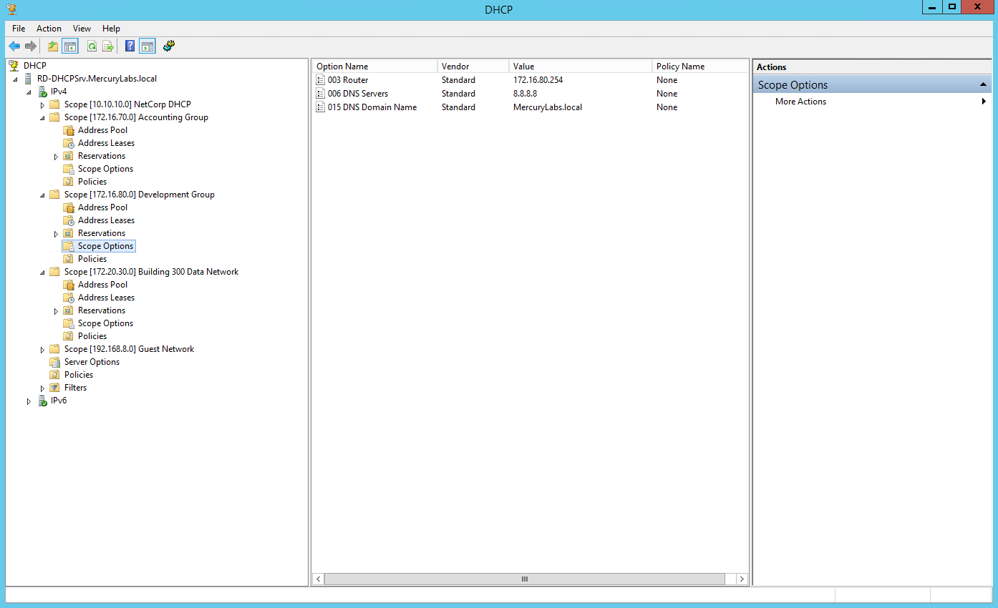This screenshot has height=608, width=998.
Task: Select Address Leases under Development Group
Action: click(x=106, y=220)
